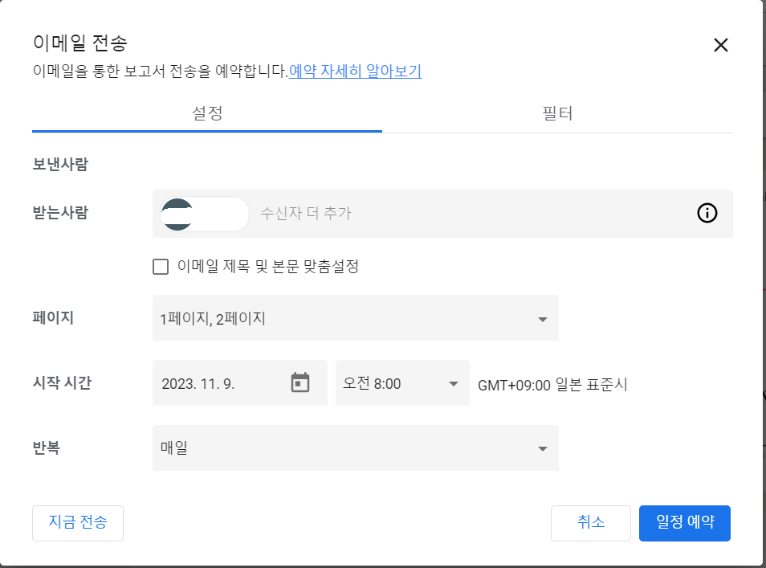The width and height of the screenshot is (766, 568).
Task: Click the 이메일 전송 dialog title
Action: [80, 43]
